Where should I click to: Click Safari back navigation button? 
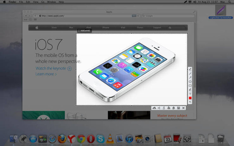coord(26,16)
